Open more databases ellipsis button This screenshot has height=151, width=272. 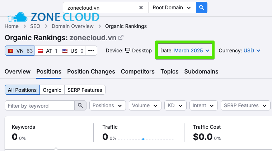pos(91,51)
